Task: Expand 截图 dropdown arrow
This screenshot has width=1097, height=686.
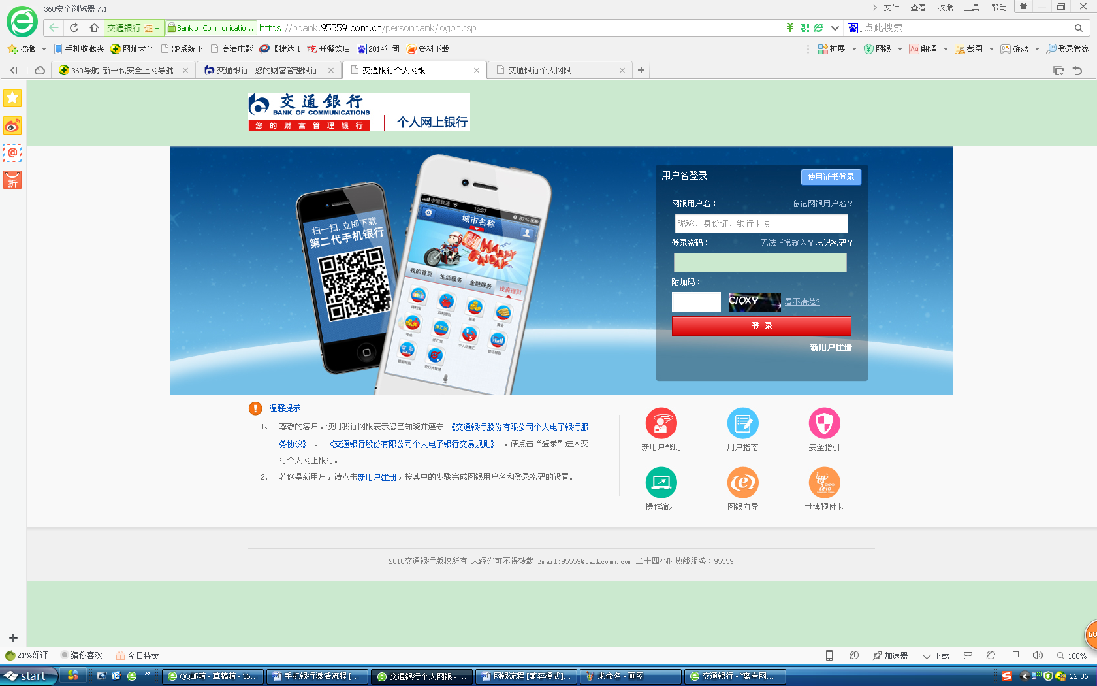Action: tap(991, 49)
